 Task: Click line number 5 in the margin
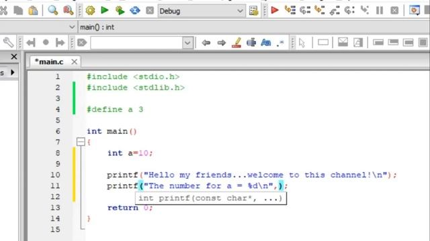[58, 120]
